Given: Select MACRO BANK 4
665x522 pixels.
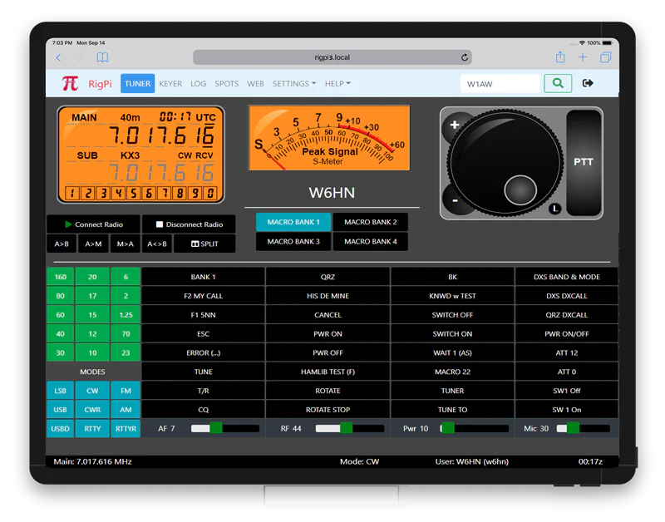Looking at the screenshot, I should tap(370, 241).
